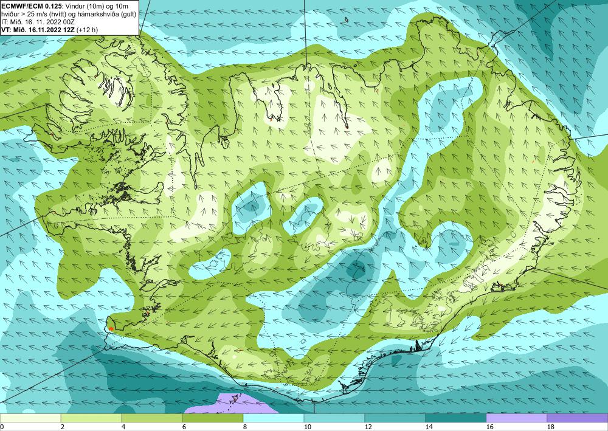Click the "12" legend scale label
The width and height of the screenshot is (608, 431).
click(368, 427)
